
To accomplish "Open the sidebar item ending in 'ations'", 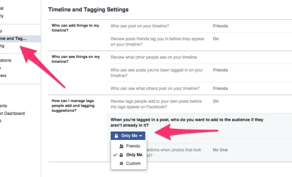I will pyautogui.click(x=6, y=60).
